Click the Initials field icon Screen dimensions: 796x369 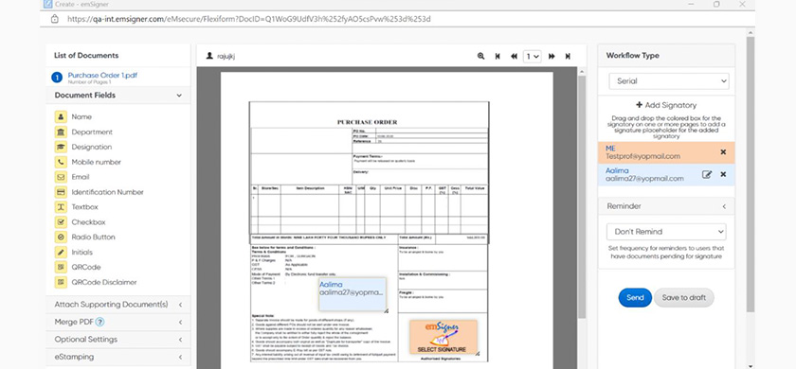(61, 253)
